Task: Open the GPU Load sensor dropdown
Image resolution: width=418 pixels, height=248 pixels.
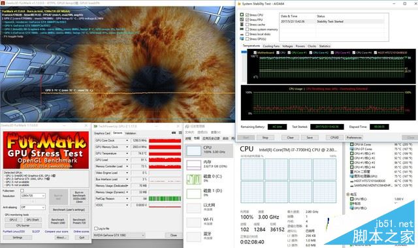Action: coord(127,160)
